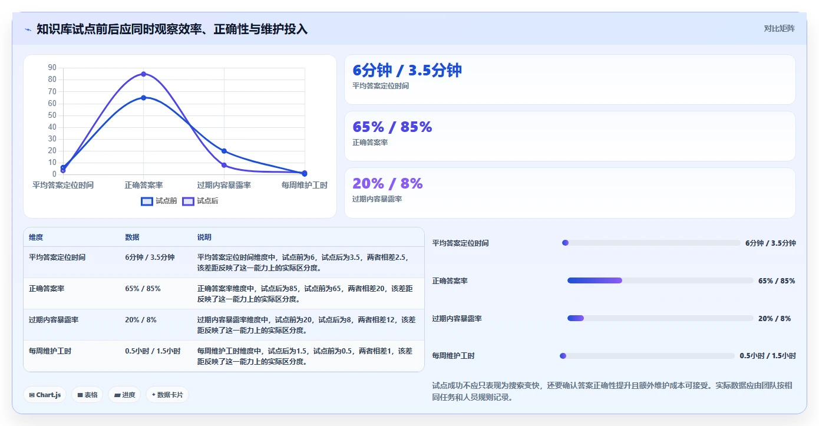This screenshot has width=819, height=426.
Task: Click the dashboard title 知识库试点前后
Action: pyautogui.click(x=172, y=29)
